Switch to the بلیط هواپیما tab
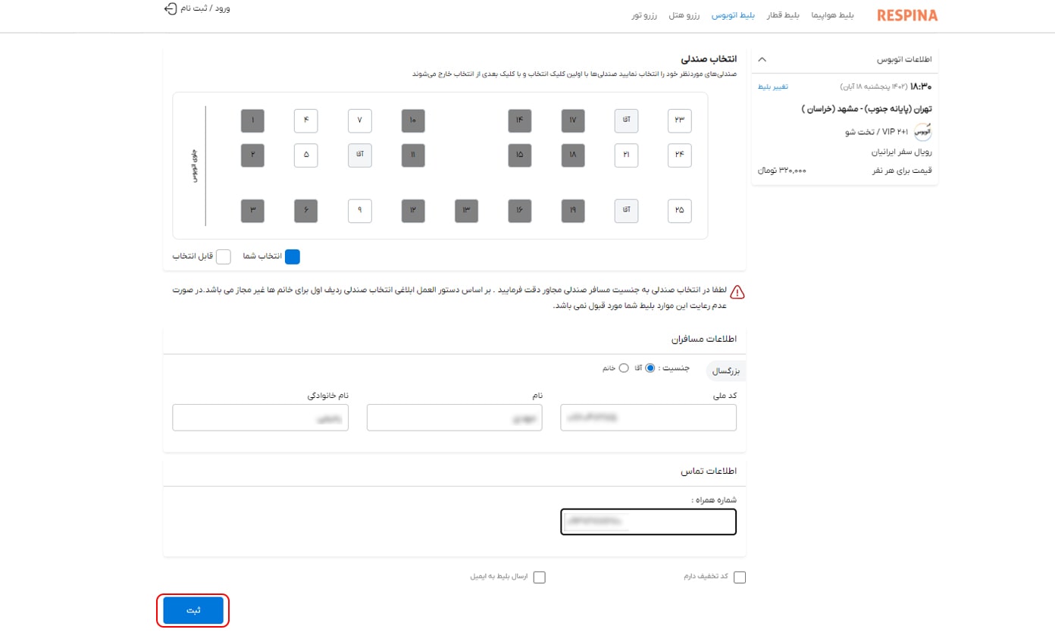Screen dimensions: 1055x642 834,14
